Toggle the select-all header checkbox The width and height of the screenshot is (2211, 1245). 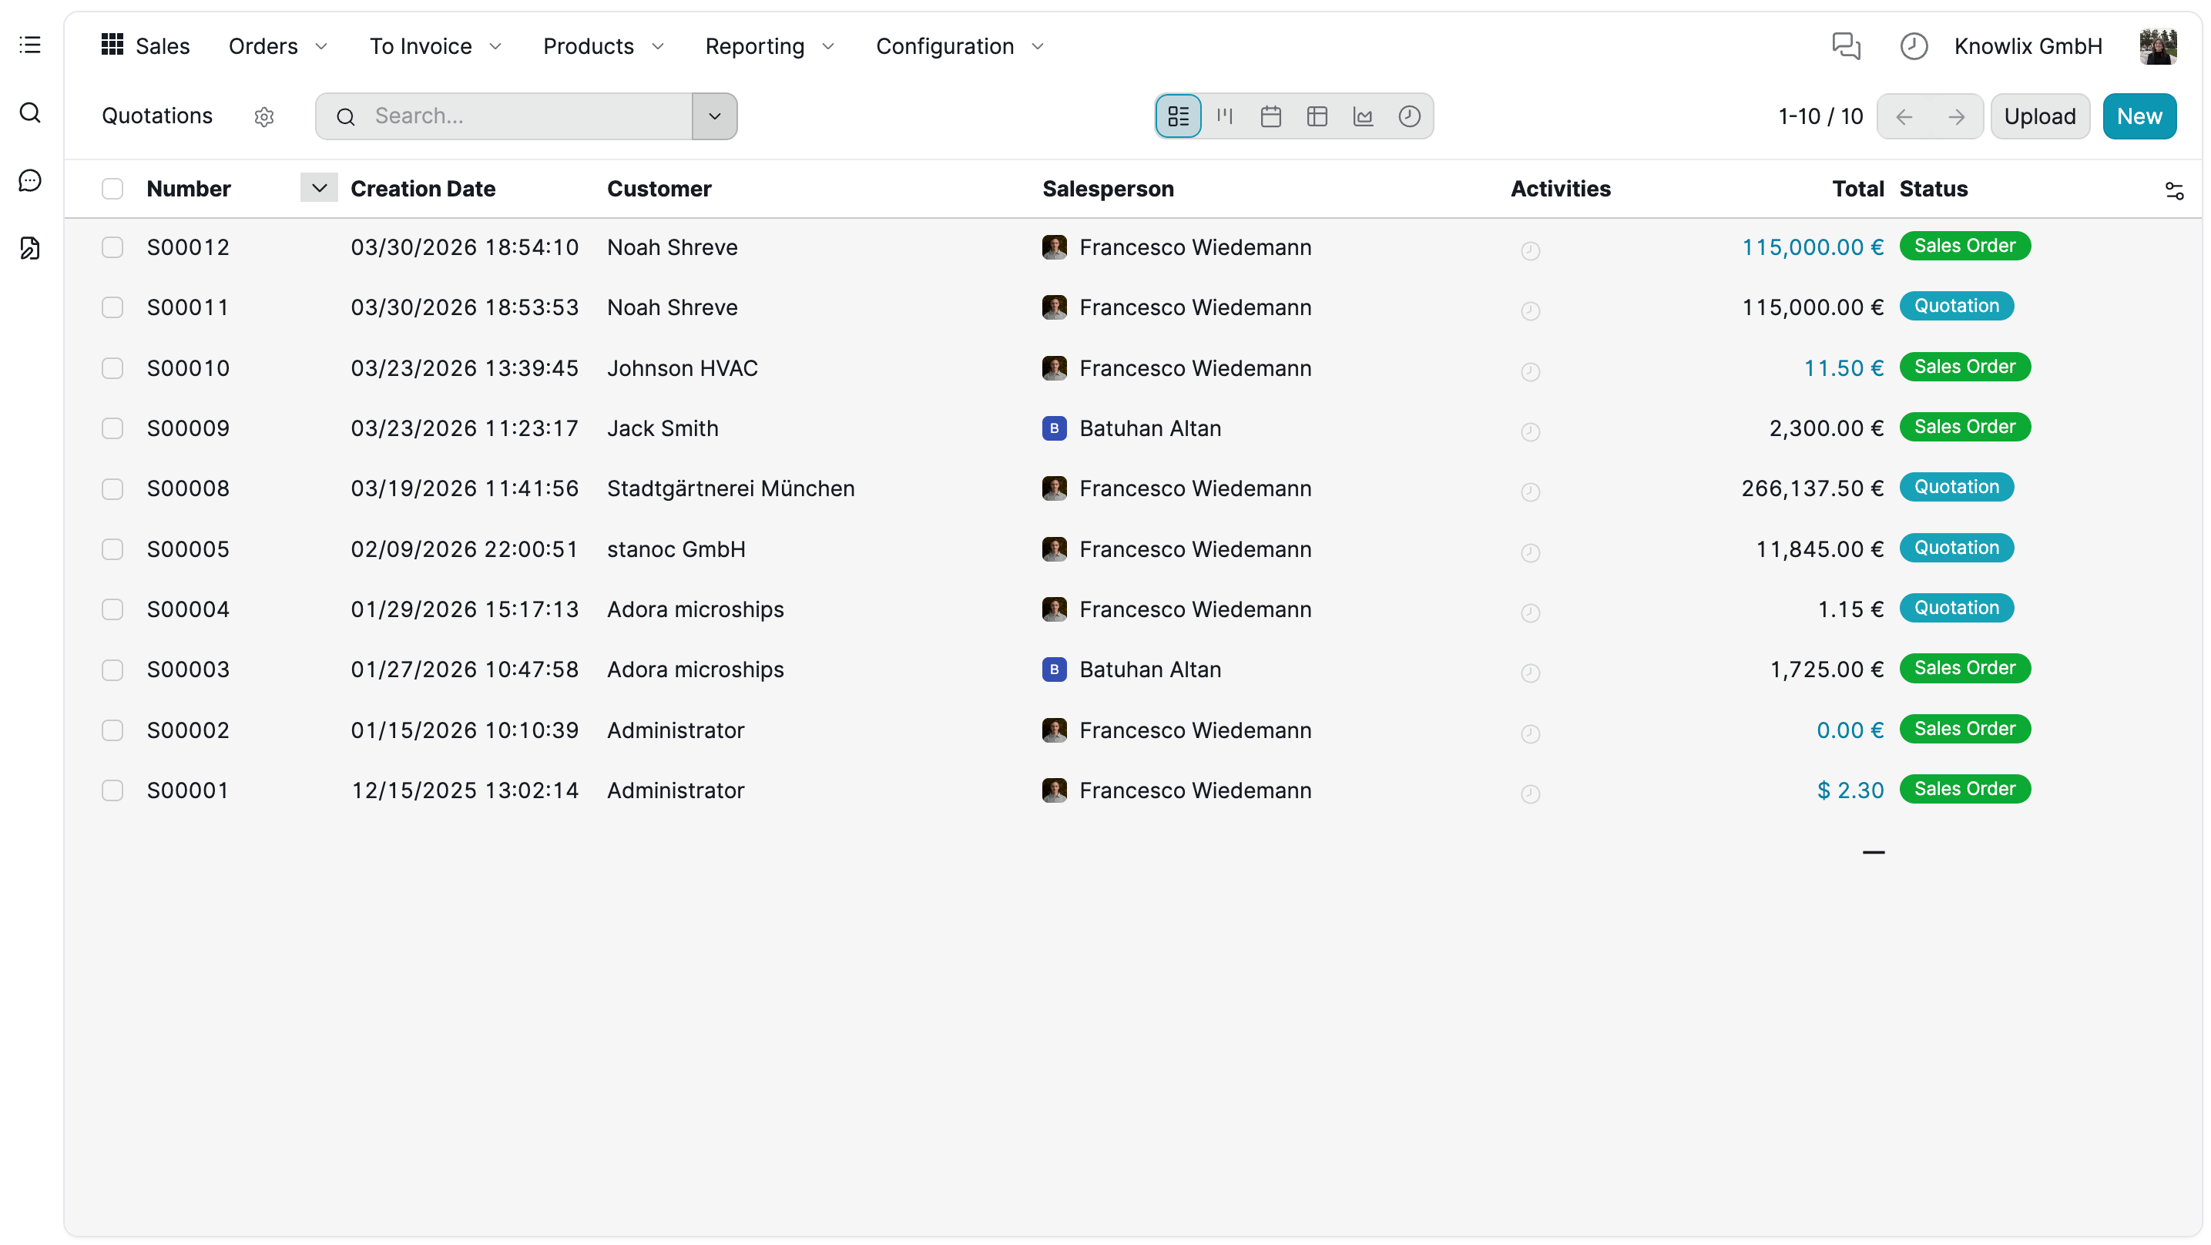(112, 189)
